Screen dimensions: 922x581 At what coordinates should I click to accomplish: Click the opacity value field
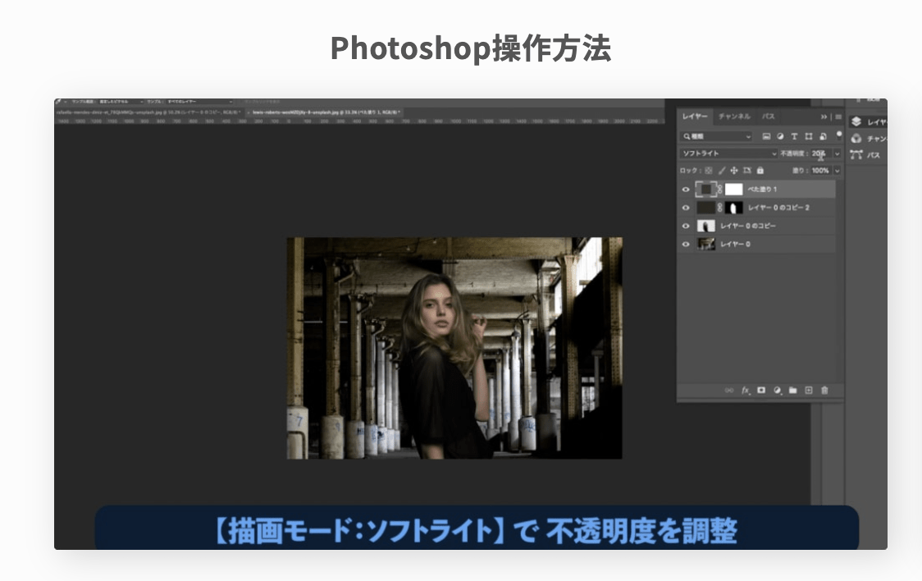tap(819, 153)
